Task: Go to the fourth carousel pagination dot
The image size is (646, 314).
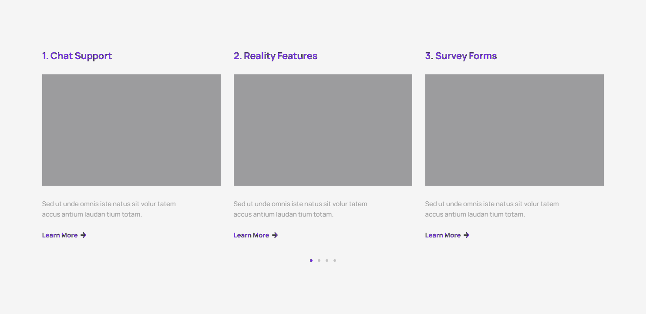Action: tap(335, 261)
